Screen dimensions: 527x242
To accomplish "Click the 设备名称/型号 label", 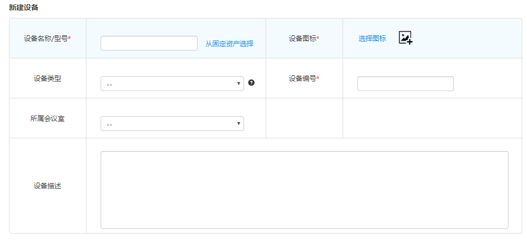I will pyautogui.click(x=46, y=38).
